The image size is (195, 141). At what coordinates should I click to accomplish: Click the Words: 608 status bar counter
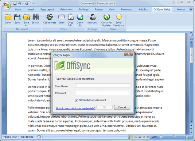(27, 137)
